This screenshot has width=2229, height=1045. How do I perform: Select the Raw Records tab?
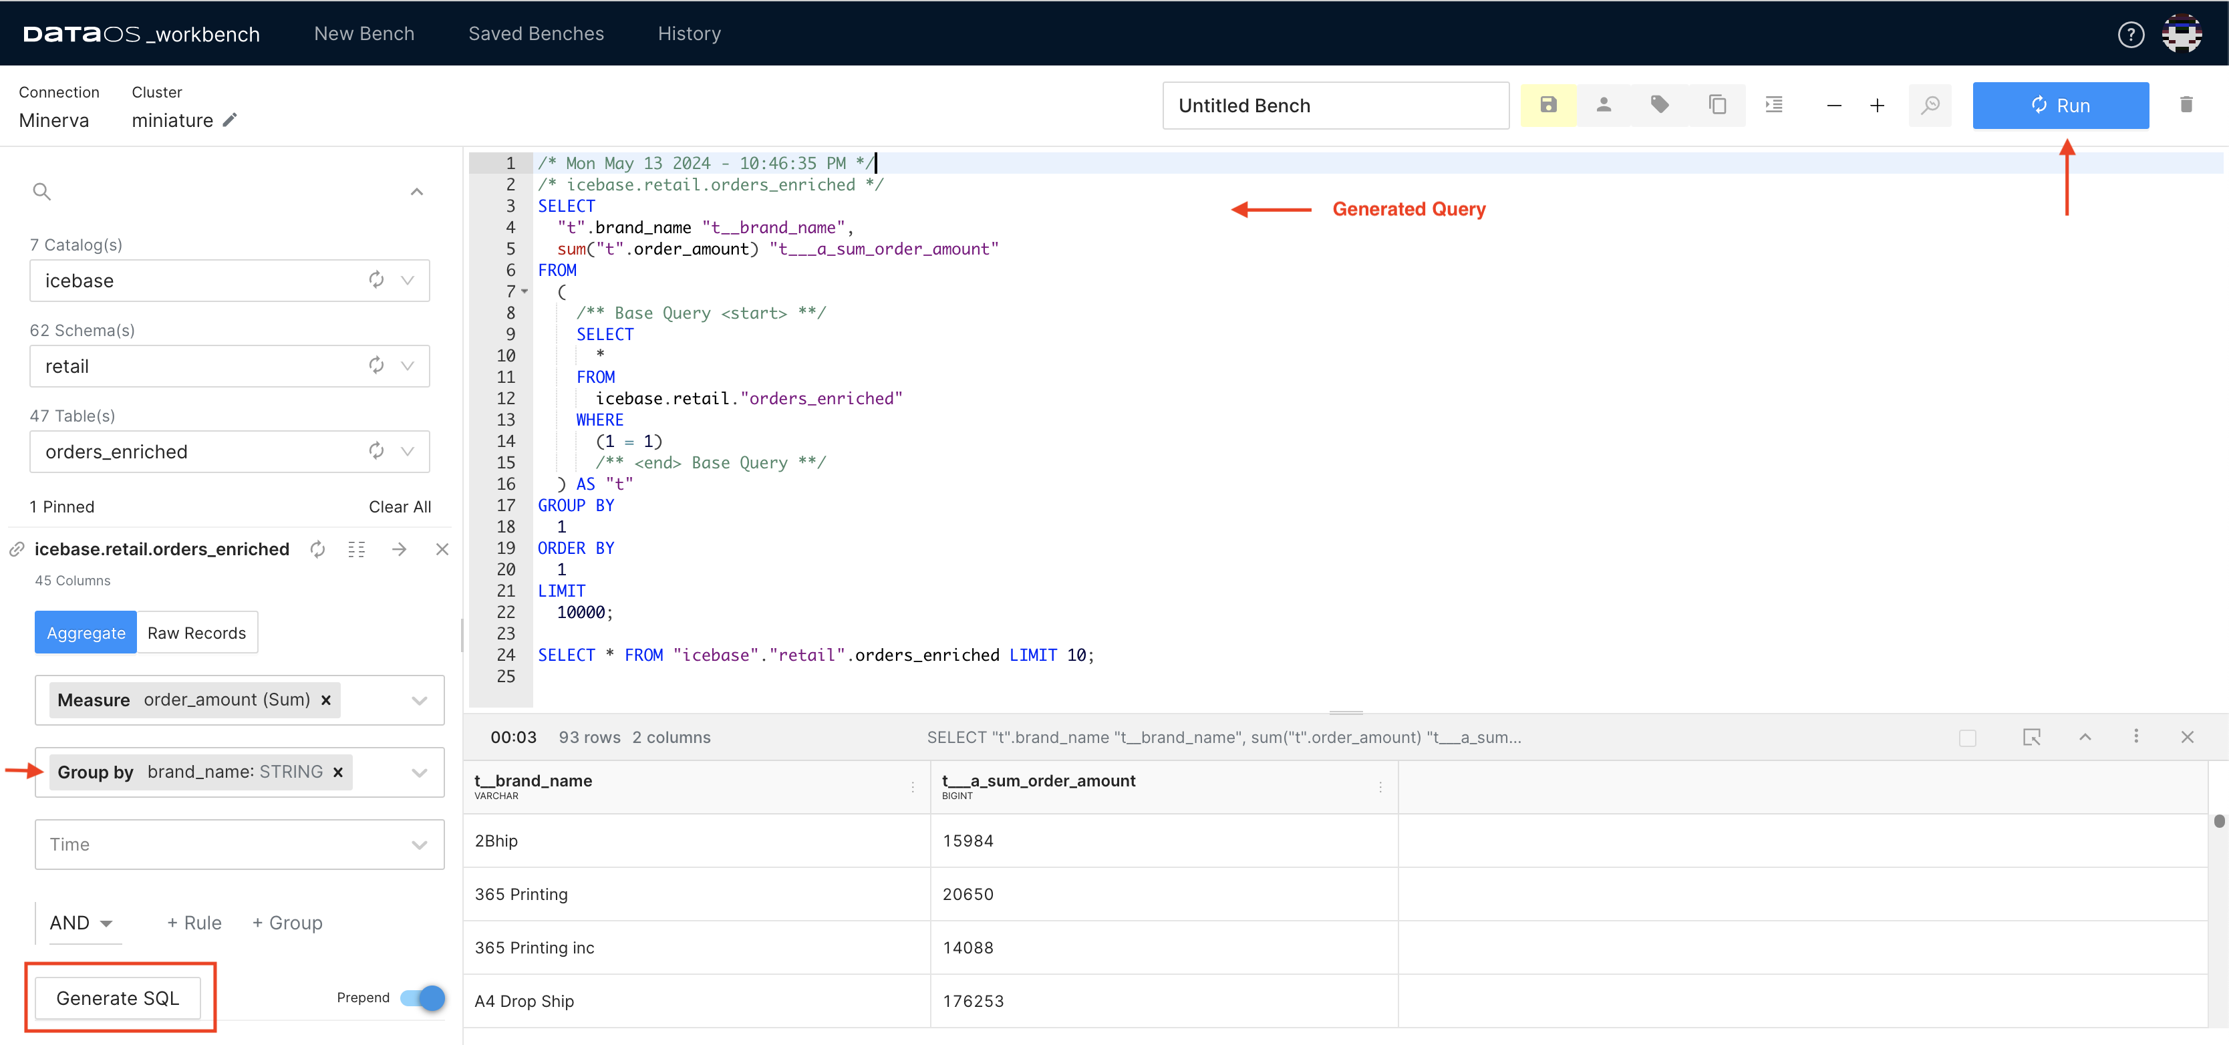coord(196,633)
